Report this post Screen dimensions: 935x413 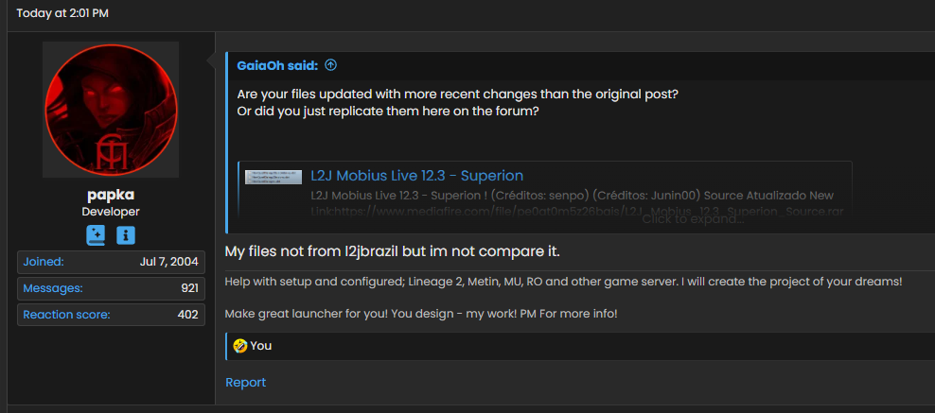tap(245, 382)
